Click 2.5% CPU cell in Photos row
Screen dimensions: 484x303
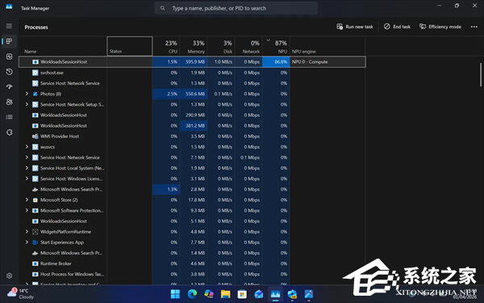pyautogui.click(x=166, y=94)
